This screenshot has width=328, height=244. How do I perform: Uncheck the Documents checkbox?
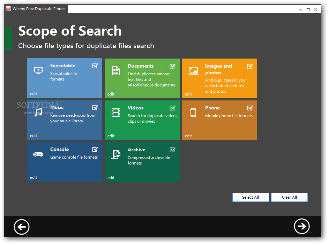click(172, 66)
